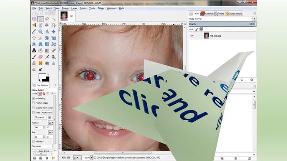287x161 pixels.
Task: Switch to the Undo History tab
Action: 234,13
